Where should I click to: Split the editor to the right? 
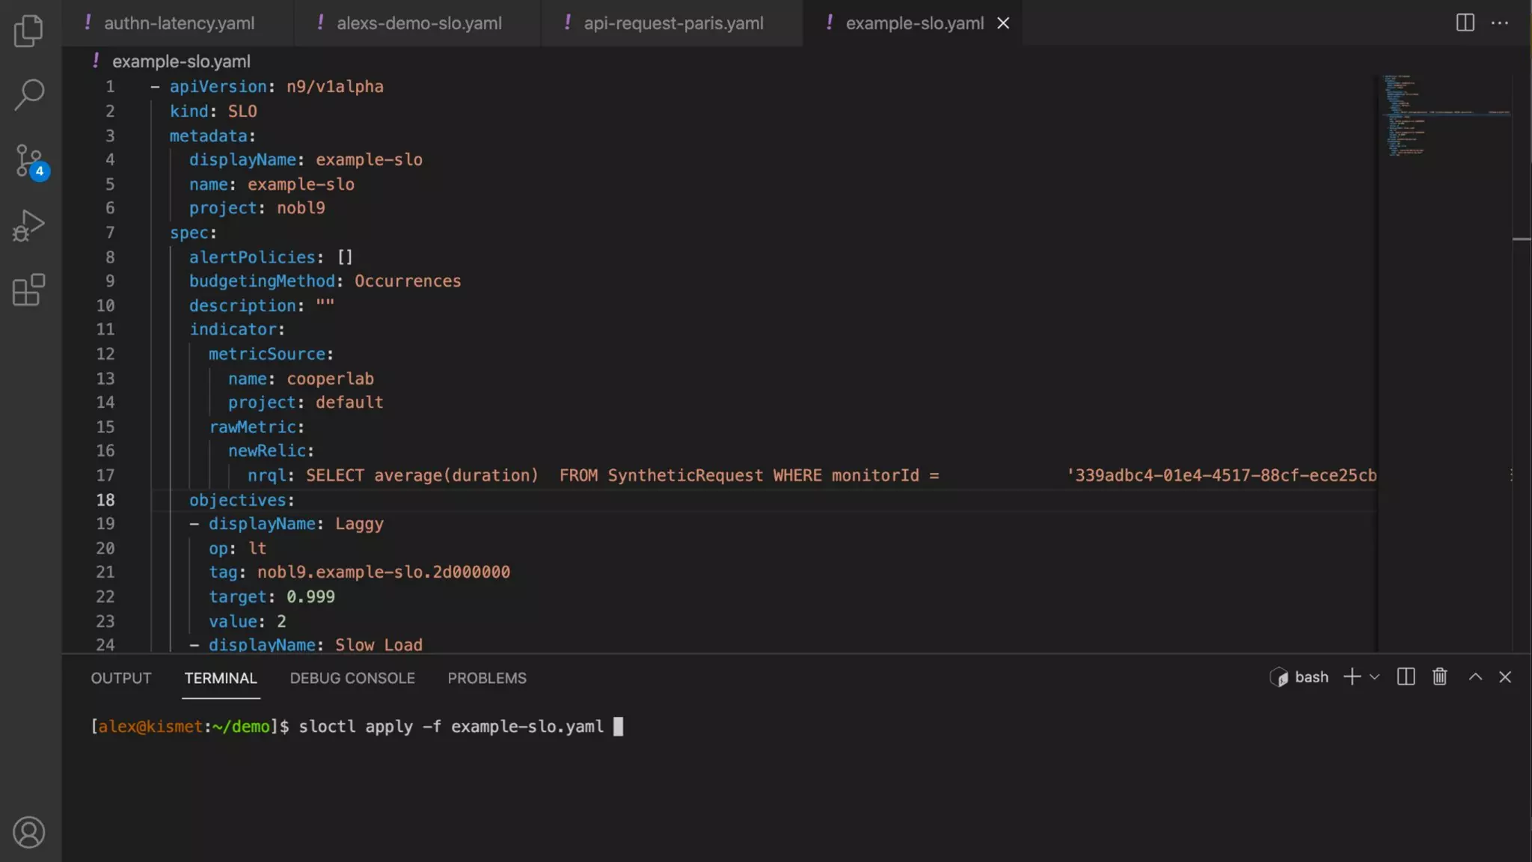coord(1465,23)
